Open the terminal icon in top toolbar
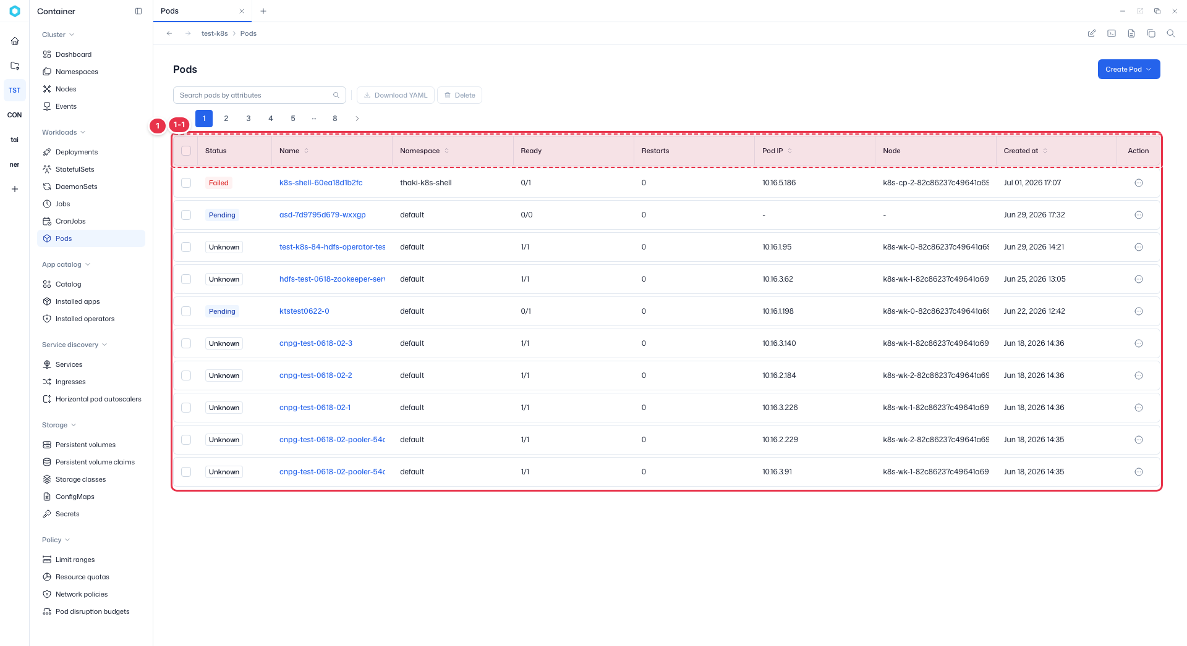This screenshot has height=646, width=1187. point(1112,33)
